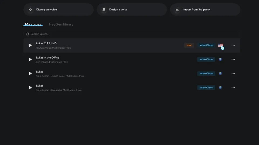Click the Voice Clone tag on Lukas in the Office
This screenshot has width=259, height=145.
pyautogui.click(x=206, y=59)
